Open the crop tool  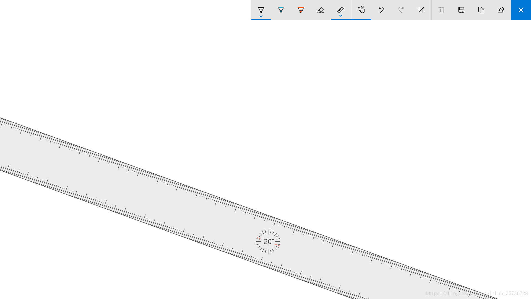421,10
